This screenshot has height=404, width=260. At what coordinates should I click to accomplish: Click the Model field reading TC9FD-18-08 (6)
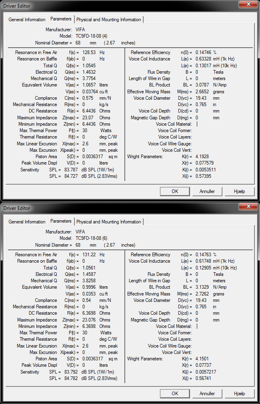[91, 238]
